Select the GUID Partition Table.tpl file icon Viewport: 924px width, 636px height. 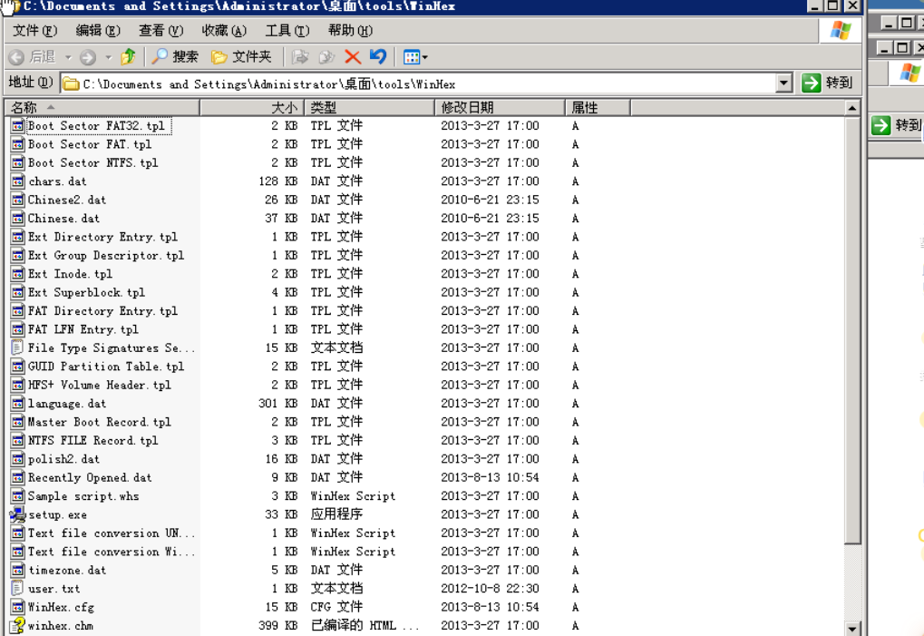18,366
